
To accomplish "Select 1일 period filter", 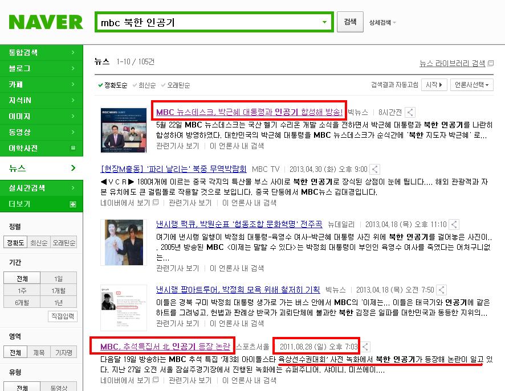I will click(58, 278).
